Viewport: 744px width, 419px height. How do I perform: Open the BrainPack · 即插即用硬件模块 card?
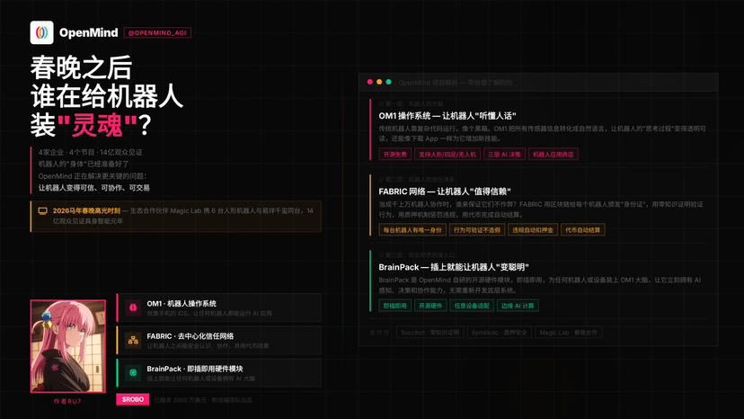218,373
